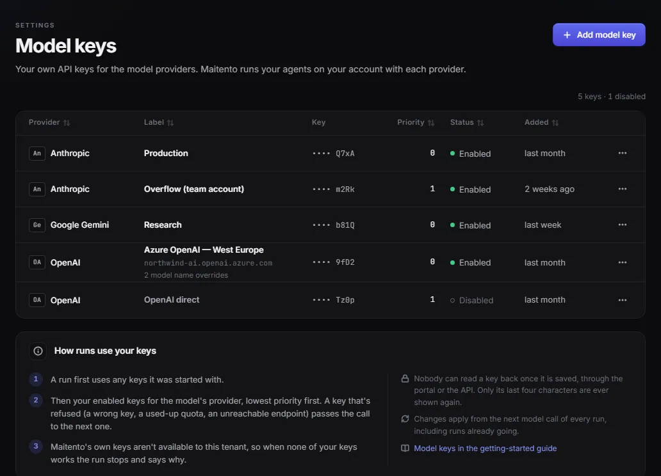Click the Key column header
The image size is (661, 476).
click(318, 122)
